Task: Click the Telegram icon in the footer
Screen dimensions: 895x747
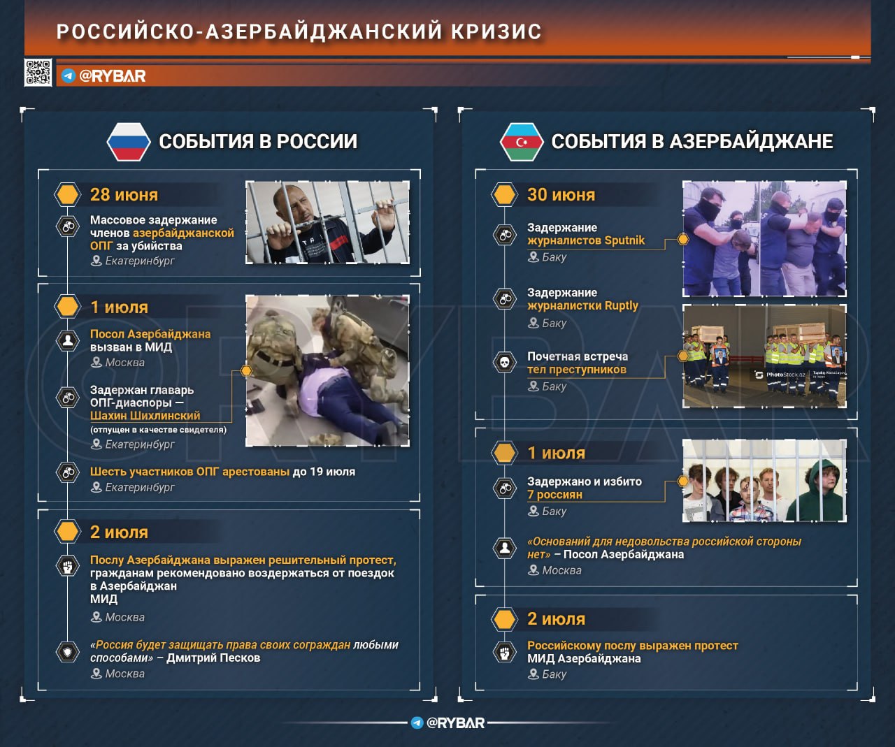Action: [417, 723]
